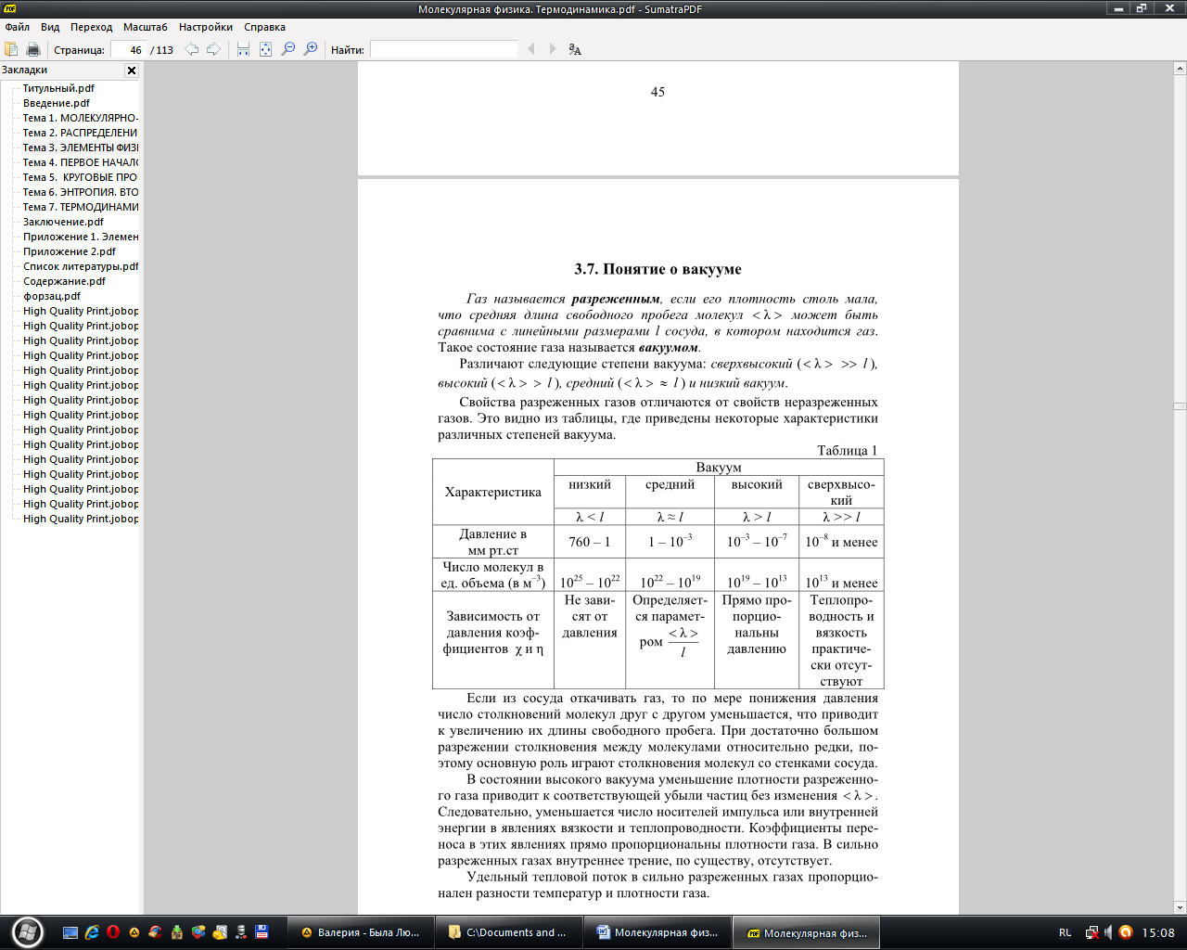Click page number 45 at page top

click(x=657, y=92)
